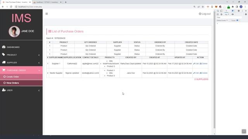The height and width of the screenshot is (139, 248).
Task: Reload the page with the refresh icon
Action: (x=11, y=7)
